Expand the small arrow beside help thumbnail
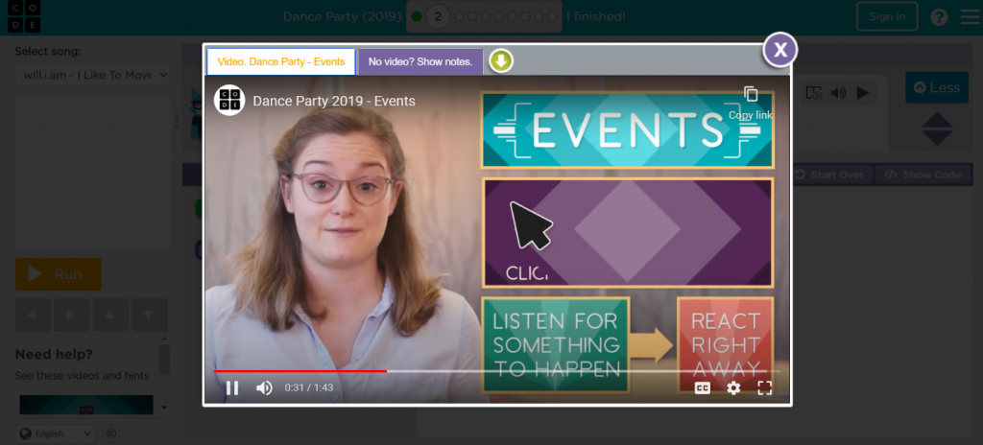The width and height of the screenshot is (983, 445). pyautogui.click(x=164, y=408)
